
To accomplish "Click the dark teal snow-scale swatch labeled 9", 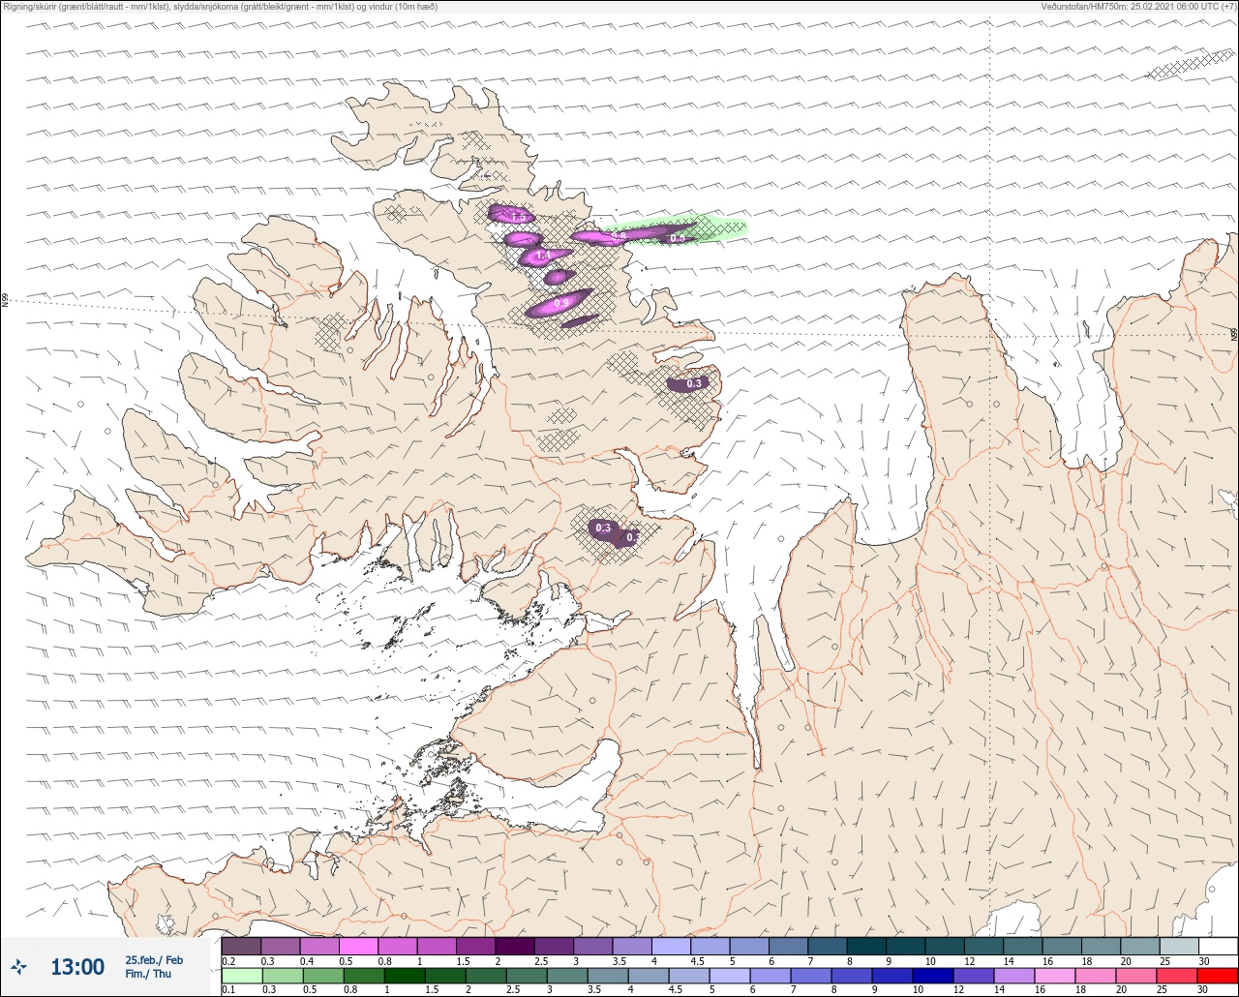I will click(906, 946).
